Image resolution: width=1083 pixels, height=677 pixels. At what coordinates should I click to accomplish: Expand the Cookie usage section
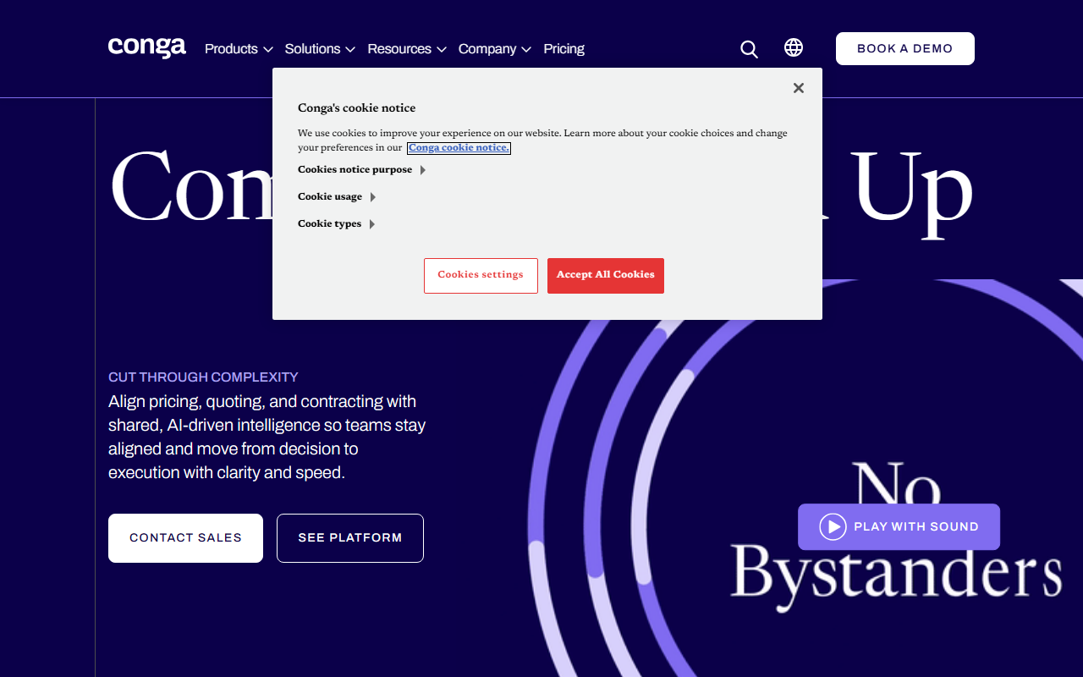[x=337, y=196]
